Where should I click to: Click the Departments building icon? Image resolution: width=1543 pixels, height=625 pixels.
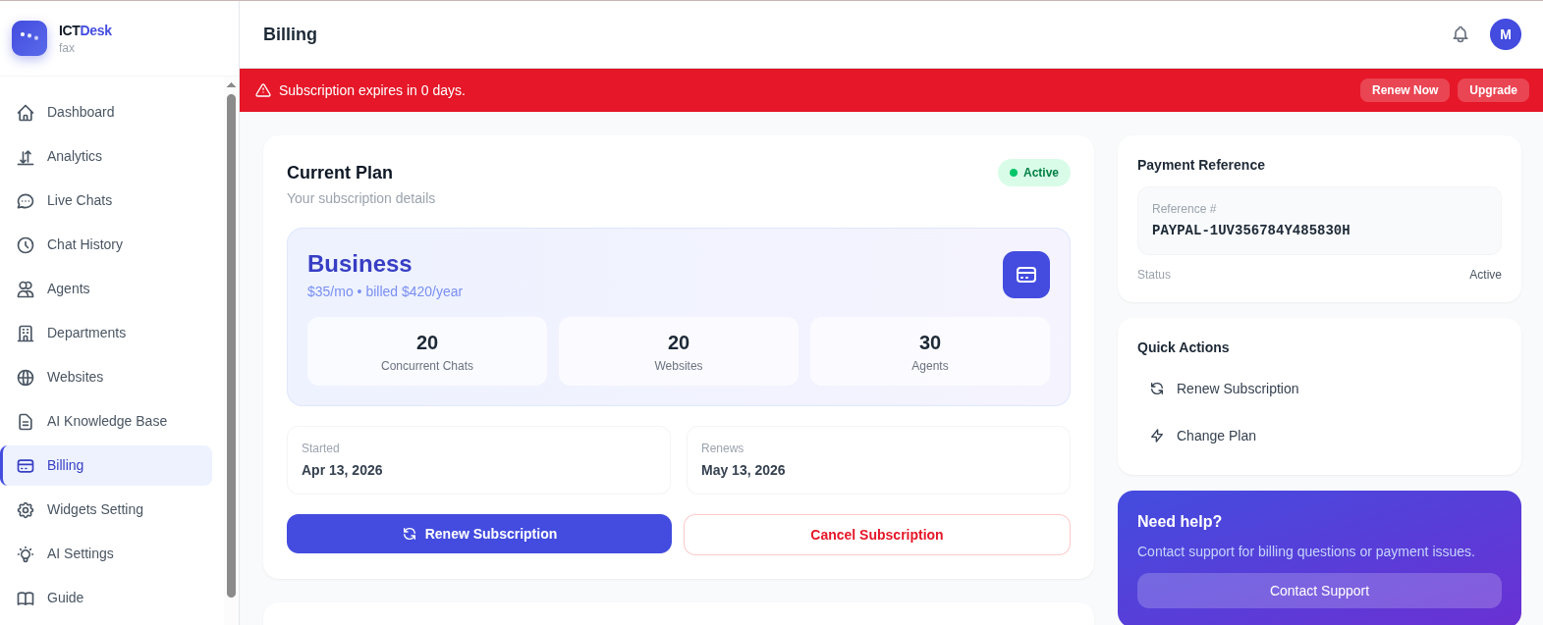point(26,334)
